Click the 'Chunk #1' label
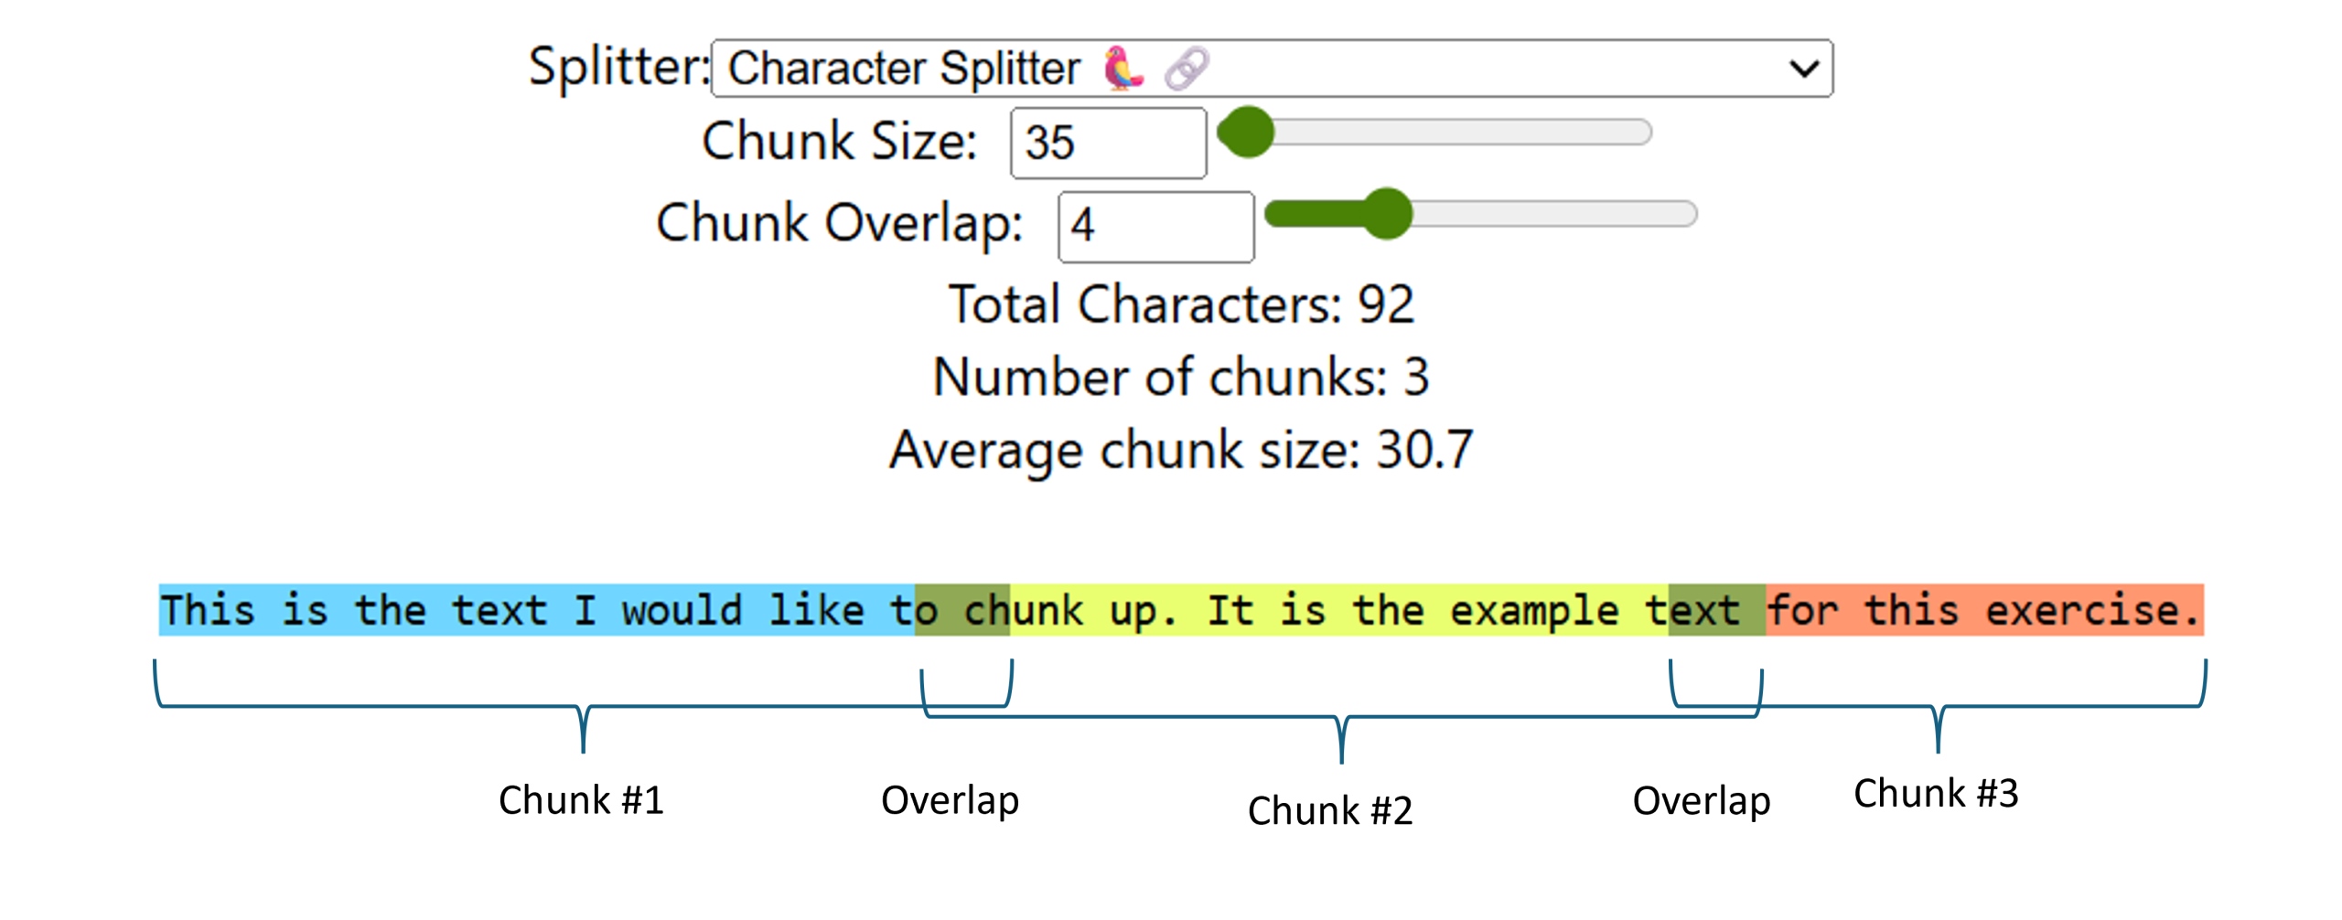This screenshot has width=2342, height=920. pyautogui.click(x=581, y=800)
